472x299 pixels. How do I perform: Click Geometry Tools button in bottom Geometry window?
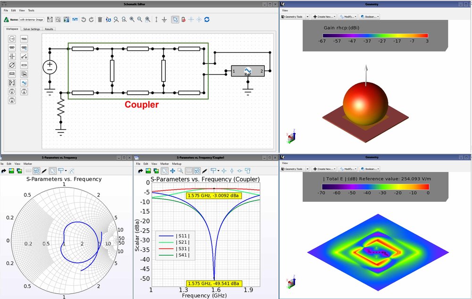click(x=292, y=169)
